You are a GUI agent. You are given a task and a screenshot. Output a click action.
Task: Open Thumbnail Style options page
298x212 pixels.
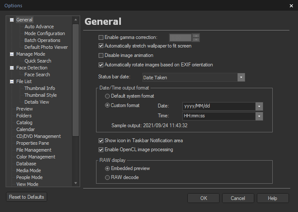[x=41, y=95]
